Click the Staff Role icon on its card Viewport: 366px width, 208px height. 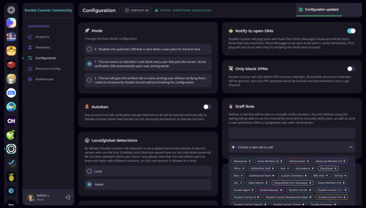tap(230, 106)
